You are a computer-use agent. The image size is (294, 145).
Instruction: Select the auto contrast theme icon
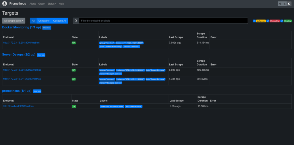click(289, 4)
